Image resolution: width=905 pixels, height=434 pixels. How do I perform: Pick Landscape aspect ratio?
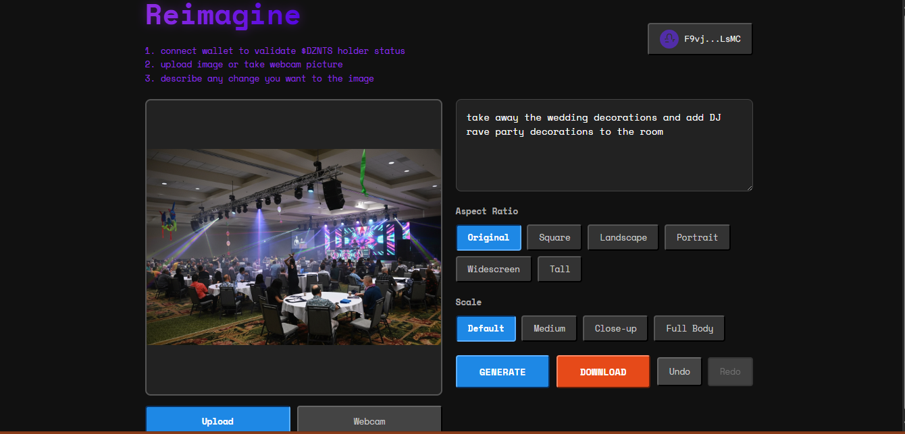coord(623,237)
